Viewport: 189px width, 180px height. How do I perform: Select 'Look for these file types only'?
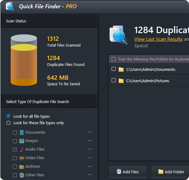[9, 123]
